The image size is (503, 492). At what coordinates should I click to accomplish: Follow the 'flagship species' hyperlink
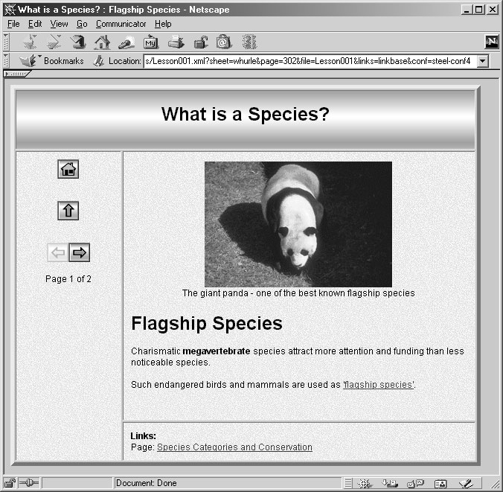tap(378, 385)
